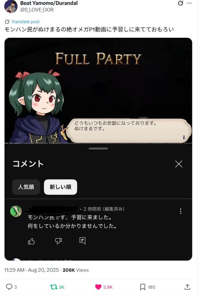Click the comment reply icon beside thumbs-down

pos(83,241)
